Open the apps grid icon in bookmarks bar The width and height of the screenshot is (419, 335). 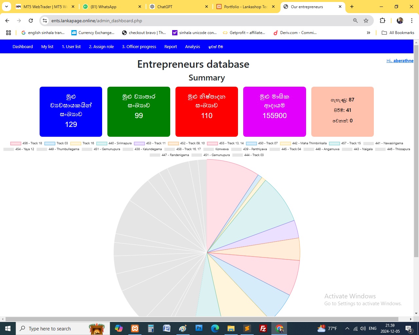tap(9, 33)
